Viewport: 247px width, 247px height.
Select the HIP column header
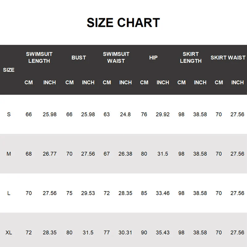coord(153,57)
